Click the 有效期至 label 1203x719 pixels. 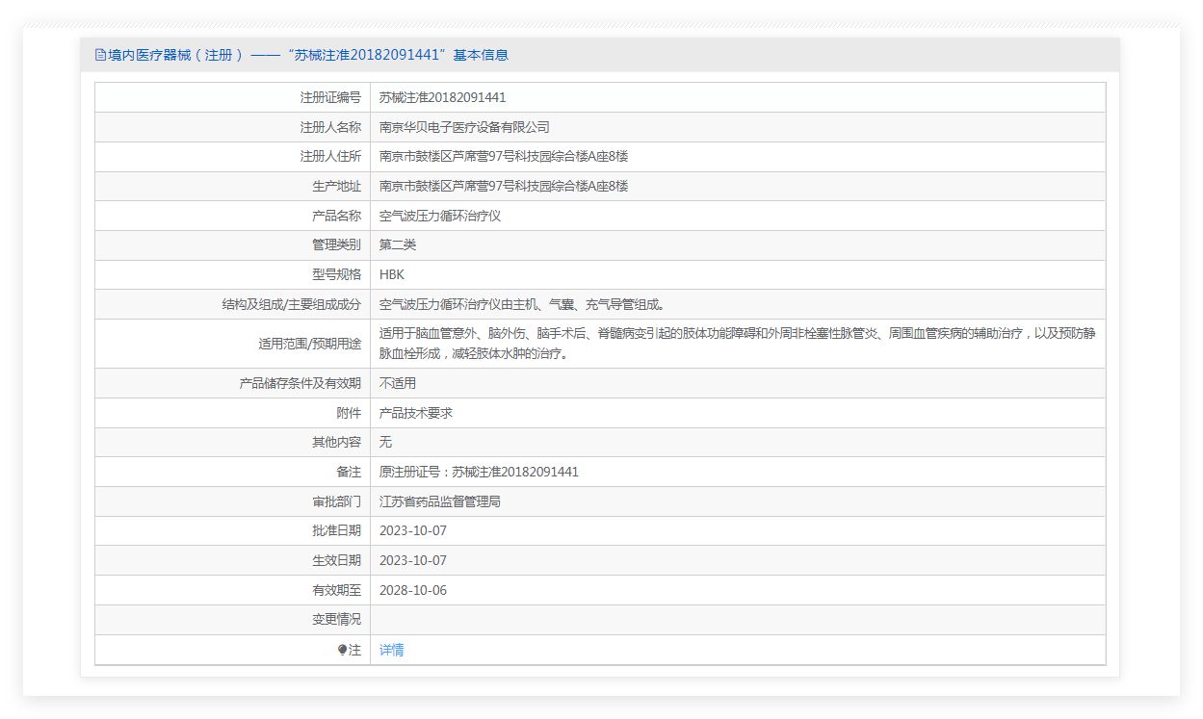tap(337, 591)
